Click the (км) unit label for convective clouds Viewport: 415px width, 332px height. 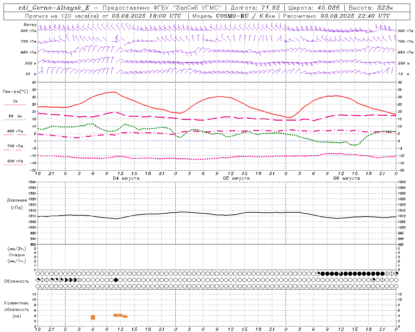17,316
